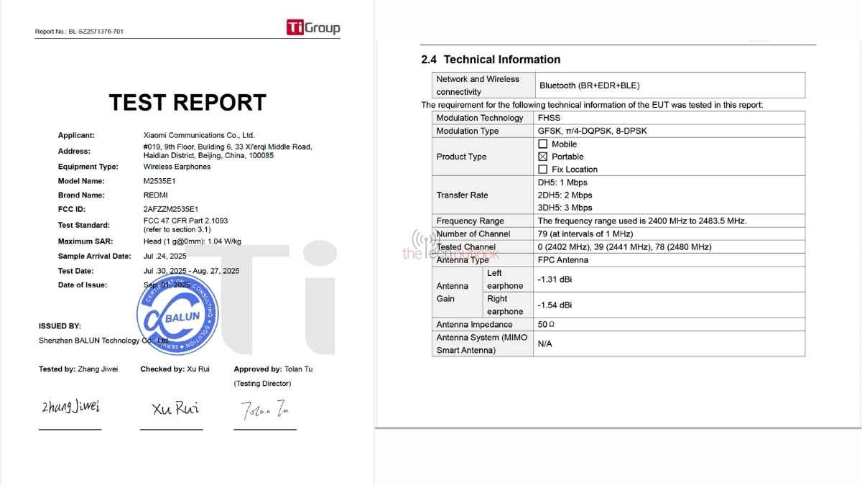The height and width of the screenshot is (485, 862).
Task: Click the FCC ID value 2AFZZM2535E1
Action: click(x=170, y=209)
